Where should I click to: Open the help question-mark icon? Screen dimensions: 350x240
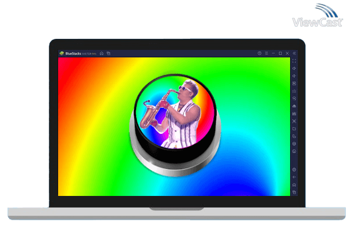pyautogui.click(x=259, y=53)
